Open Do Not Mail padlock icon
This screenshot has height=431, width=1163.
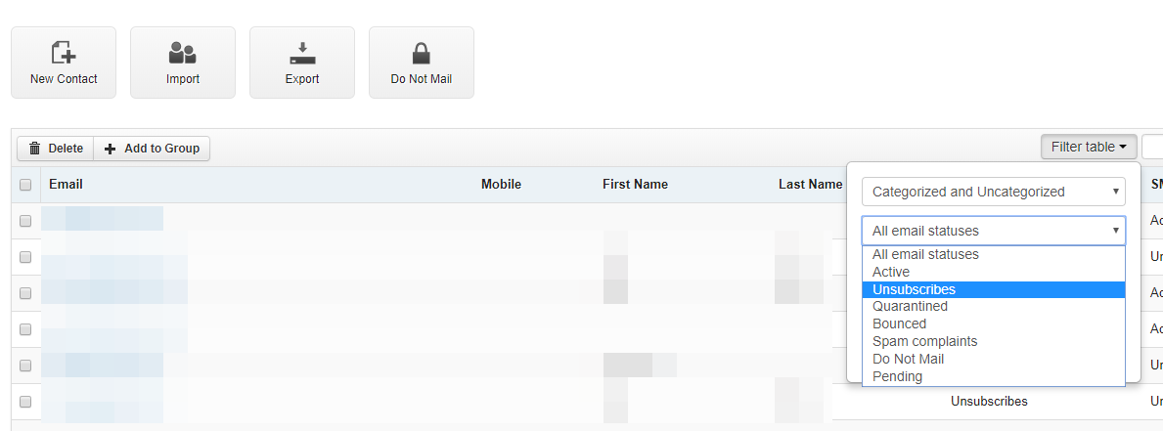point(422,54)
